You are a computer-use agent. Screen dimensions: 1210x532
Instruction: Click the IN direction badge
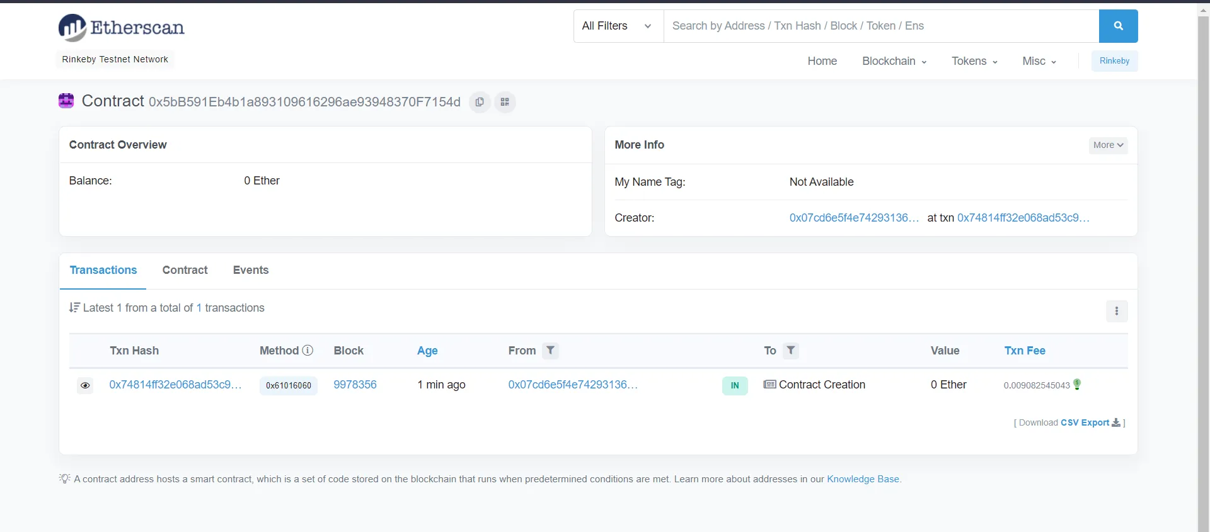735,385
